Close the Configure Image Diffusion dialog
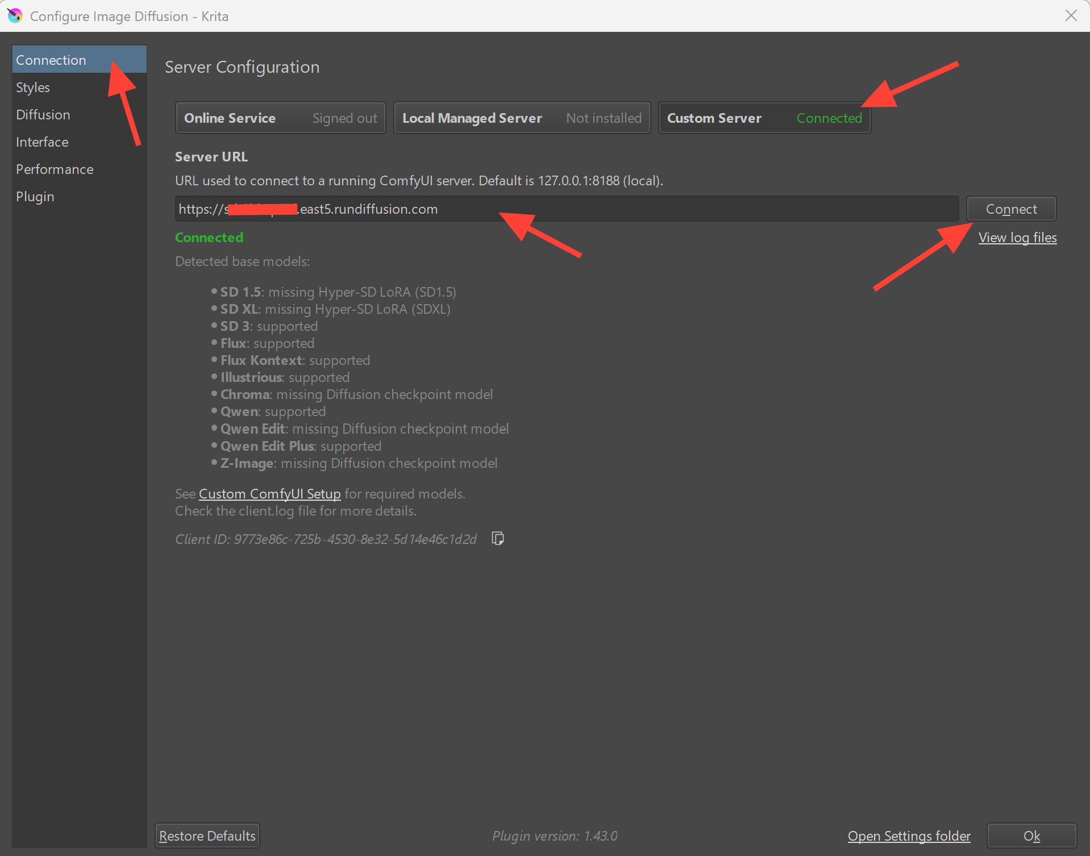This screenshot has width=1090, height=856. (x=1071, y=15)
